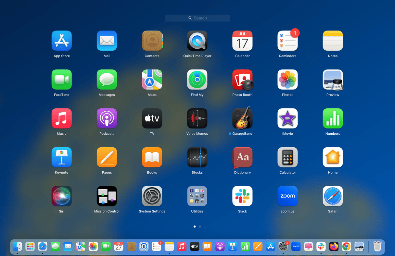This screenshot has height=256, width=395.
Task: Activate Siri from Launchpad
Action: [x=61, y=196]
